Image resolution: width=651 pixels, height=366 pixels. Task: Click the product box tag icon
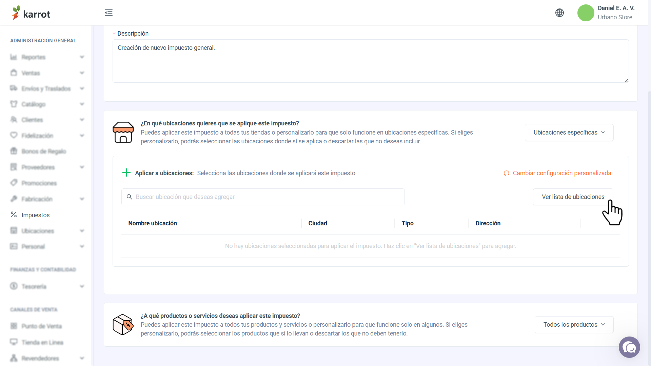[123, 325]
